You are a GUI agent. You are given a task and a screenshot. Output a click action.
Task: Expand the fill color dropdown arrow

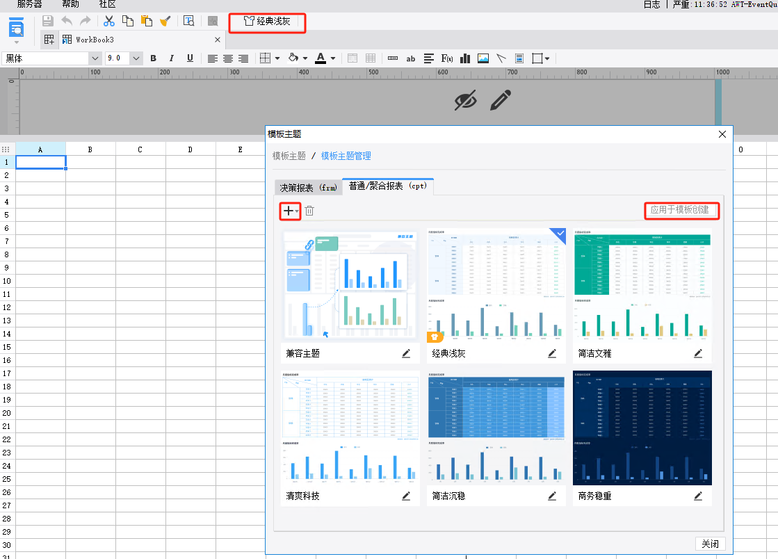[x=305, y=58]
